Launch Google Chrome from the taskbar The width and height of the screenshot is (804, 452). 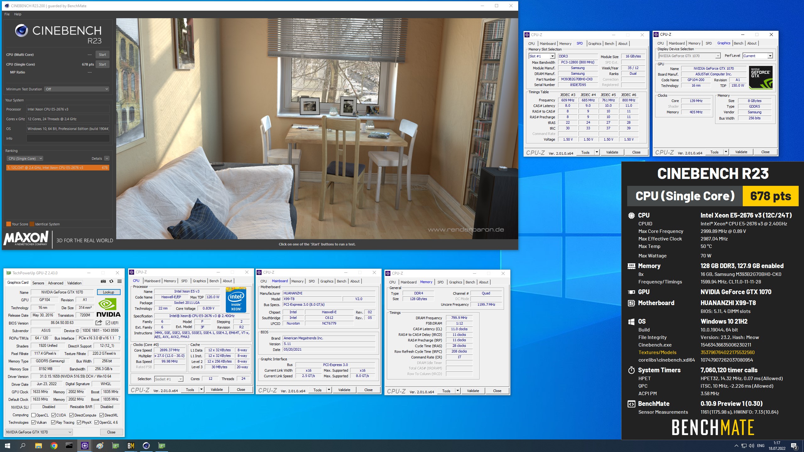(x=54, y=445)
